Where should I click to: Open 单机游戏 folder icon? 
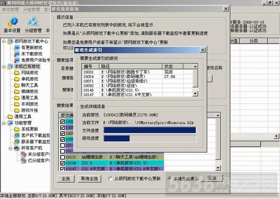(x=17, y=79)
